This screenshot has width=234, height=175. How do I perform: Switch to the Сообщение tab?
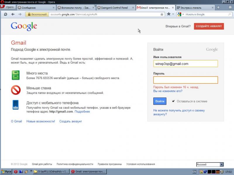coord(36,8)
